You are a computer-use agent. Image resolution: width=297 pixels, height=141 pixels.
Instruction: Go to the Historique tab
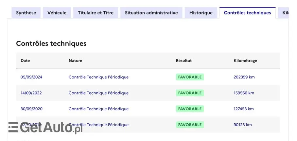[x=201, y=13]
